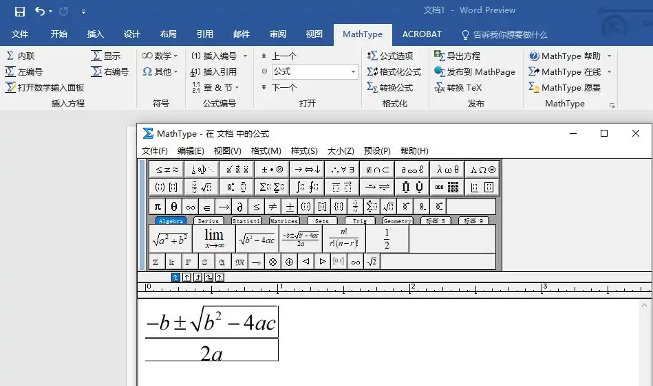Insert a 左编号 left-numbered equation
This screenshot has height=386, width=653.
[x=23, y=71]
